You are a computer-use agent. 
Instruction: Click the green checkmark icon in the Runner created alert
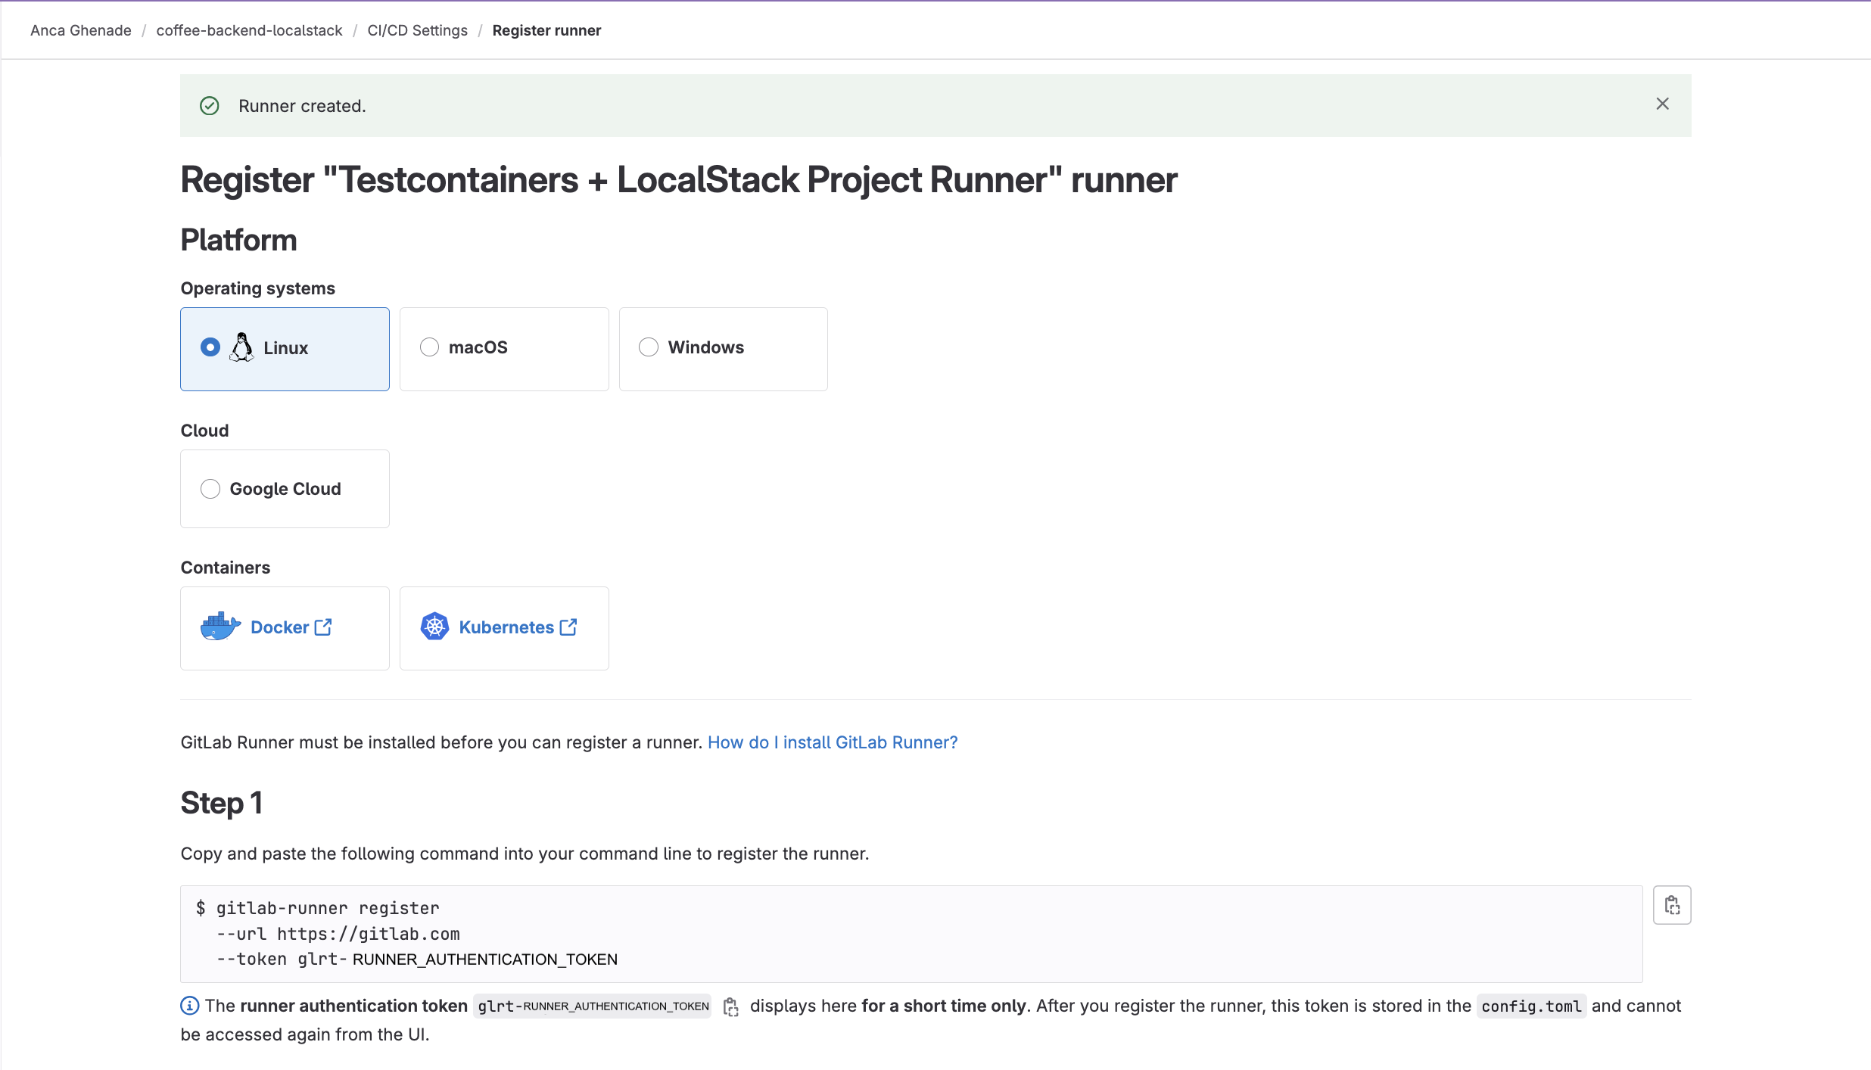click(x=210, y=105)
